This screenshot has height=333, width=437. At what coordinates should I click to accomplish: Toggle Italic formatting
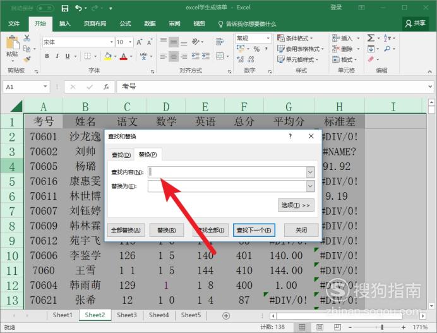pos(57,56)
